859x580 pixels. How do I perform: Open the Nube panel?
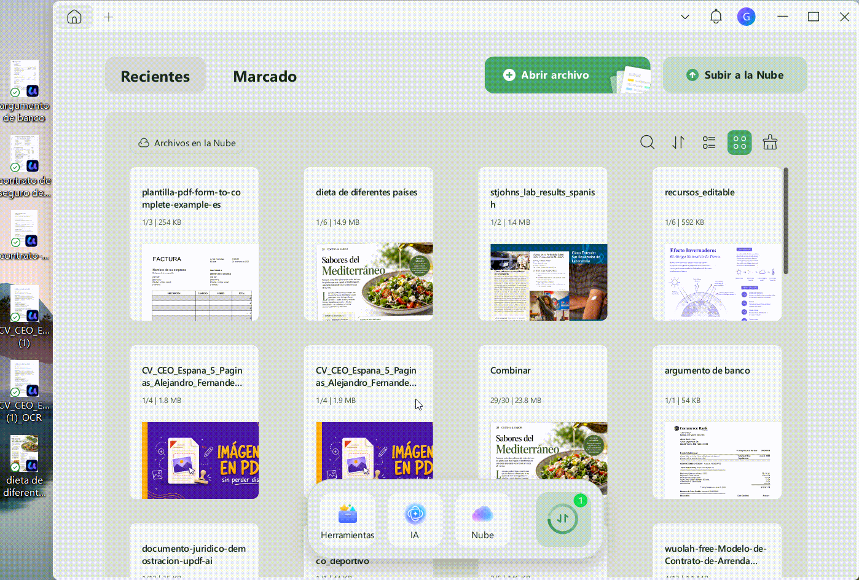tap(482, 520)
